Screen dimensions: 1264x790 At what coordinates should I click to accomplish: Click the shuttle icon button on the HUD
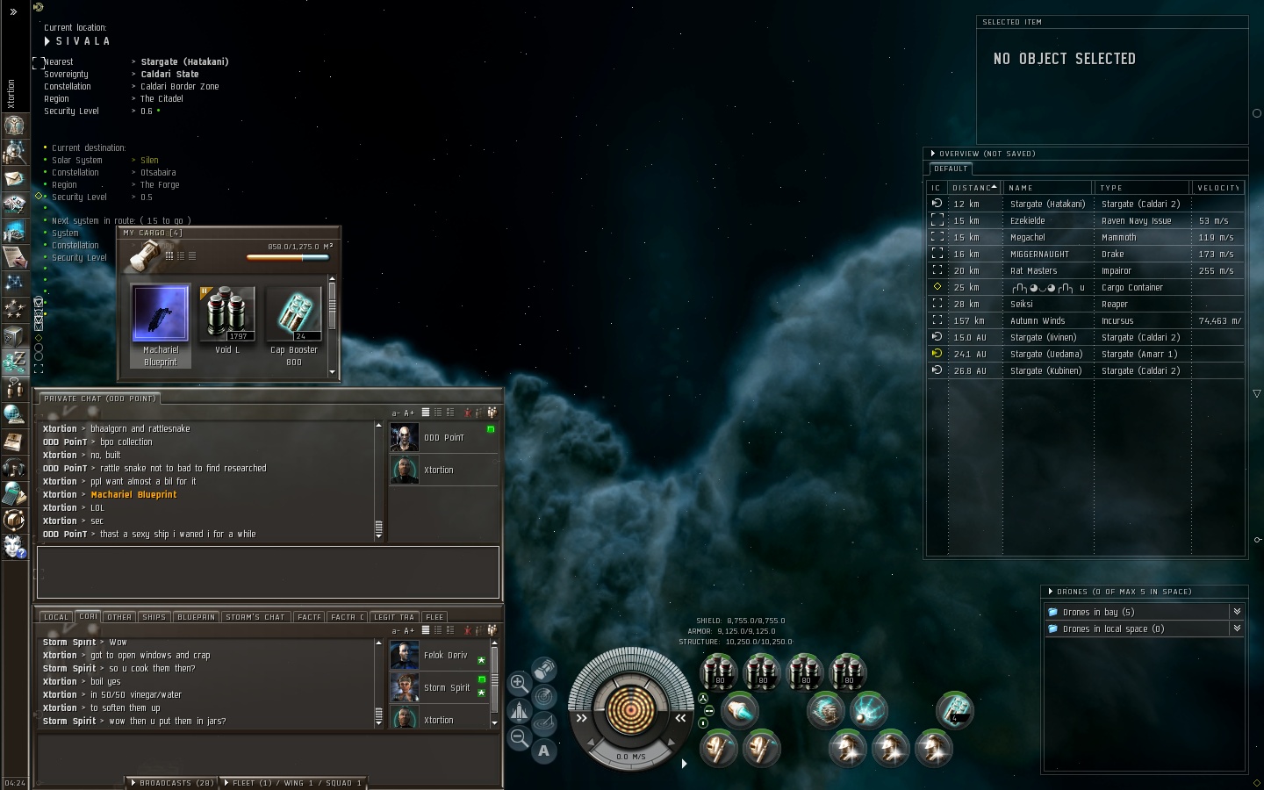[x=519, y=711]
